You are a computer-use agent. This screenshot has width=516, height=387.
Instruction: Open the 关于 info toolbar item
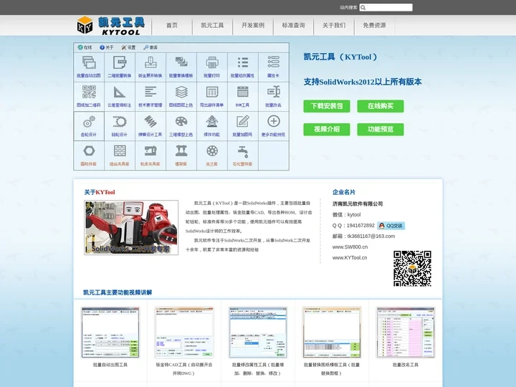[107, 47]
